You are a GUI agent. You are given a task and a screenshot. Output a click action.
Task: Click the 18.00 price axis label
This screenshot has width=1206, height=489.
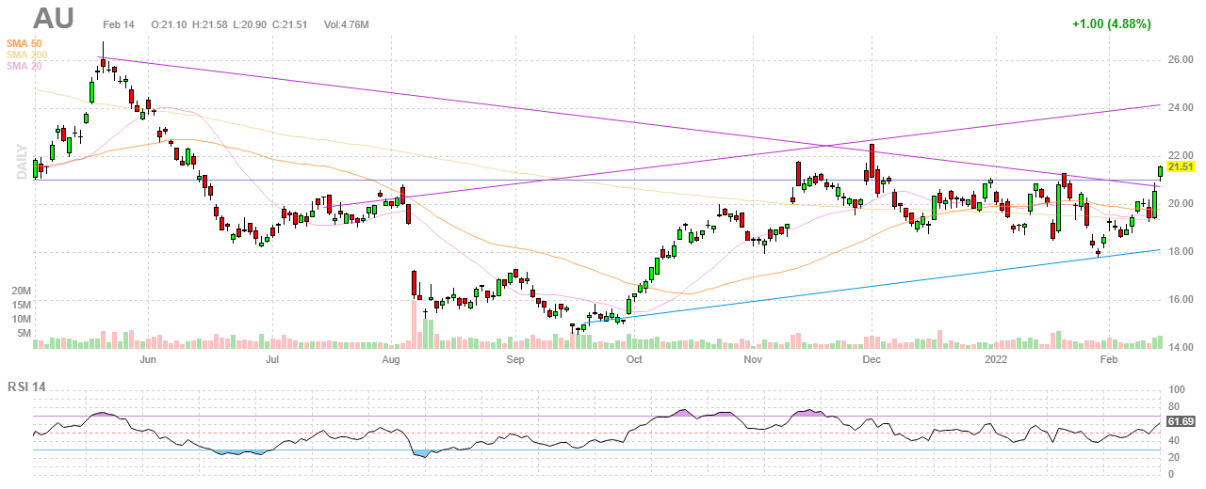(x=1181, y=252)
